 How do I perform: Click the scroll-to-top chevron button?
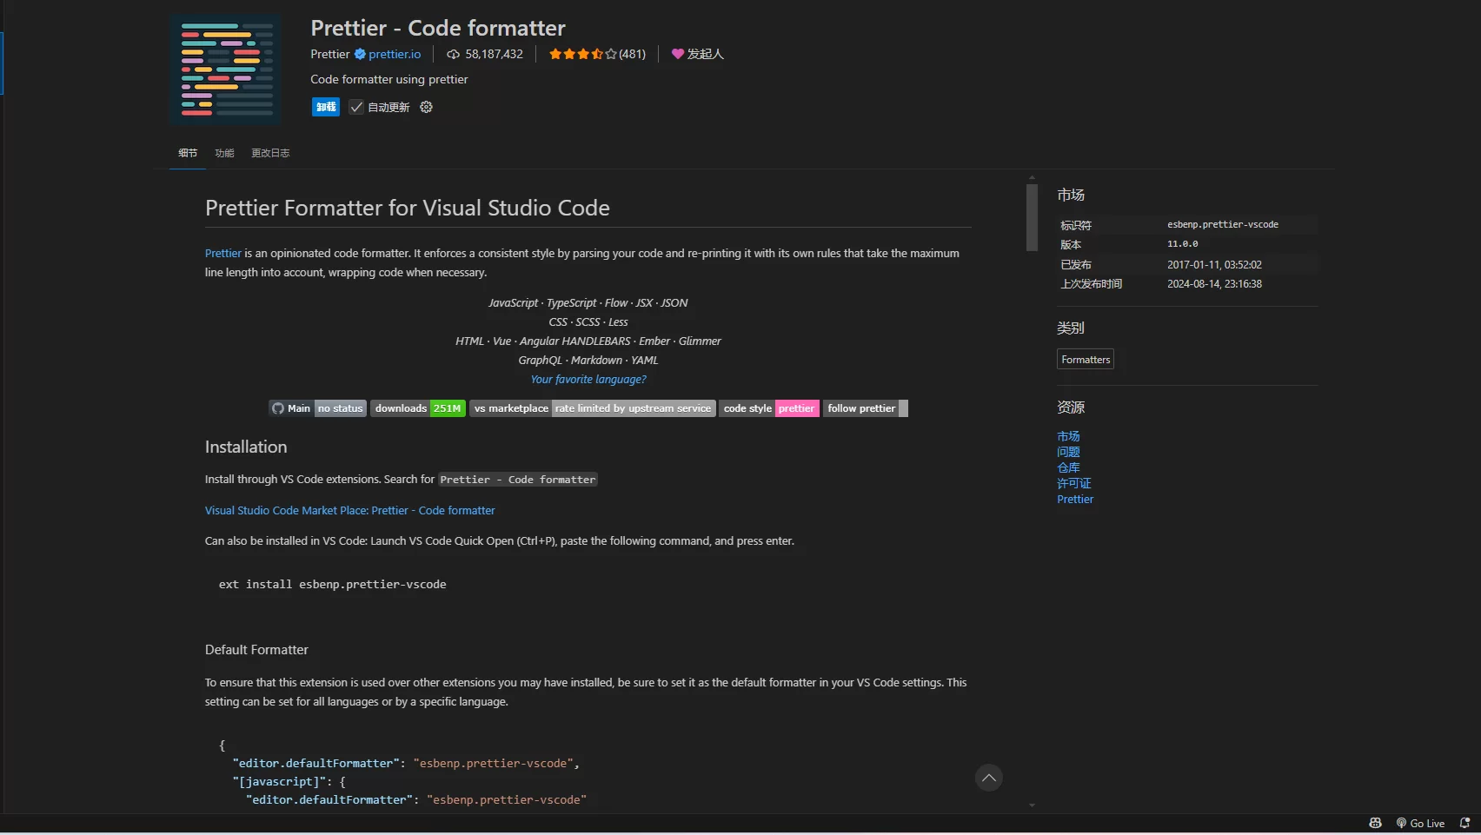click(x=989, y=778)
